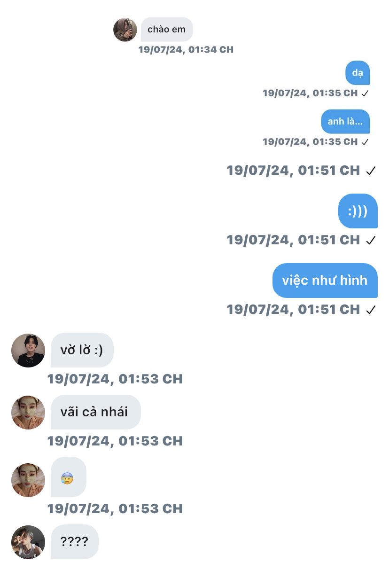Select the 'vãi cả nhái' message bubble
The width and height of the screenshot is (389, 562).
(96, 412)
